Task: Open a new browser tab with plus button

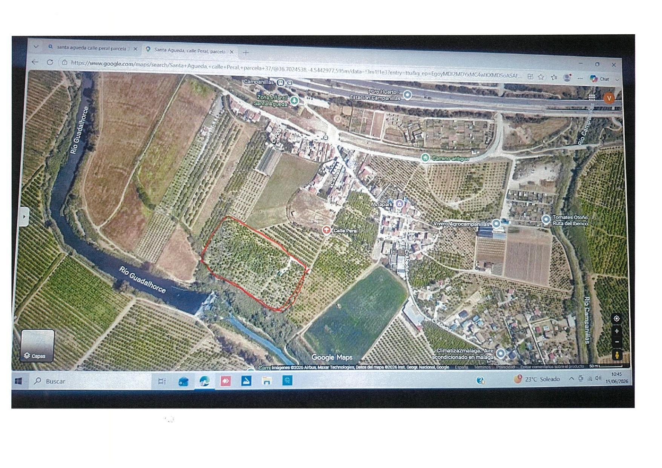Action: click(x=246, y=53)
